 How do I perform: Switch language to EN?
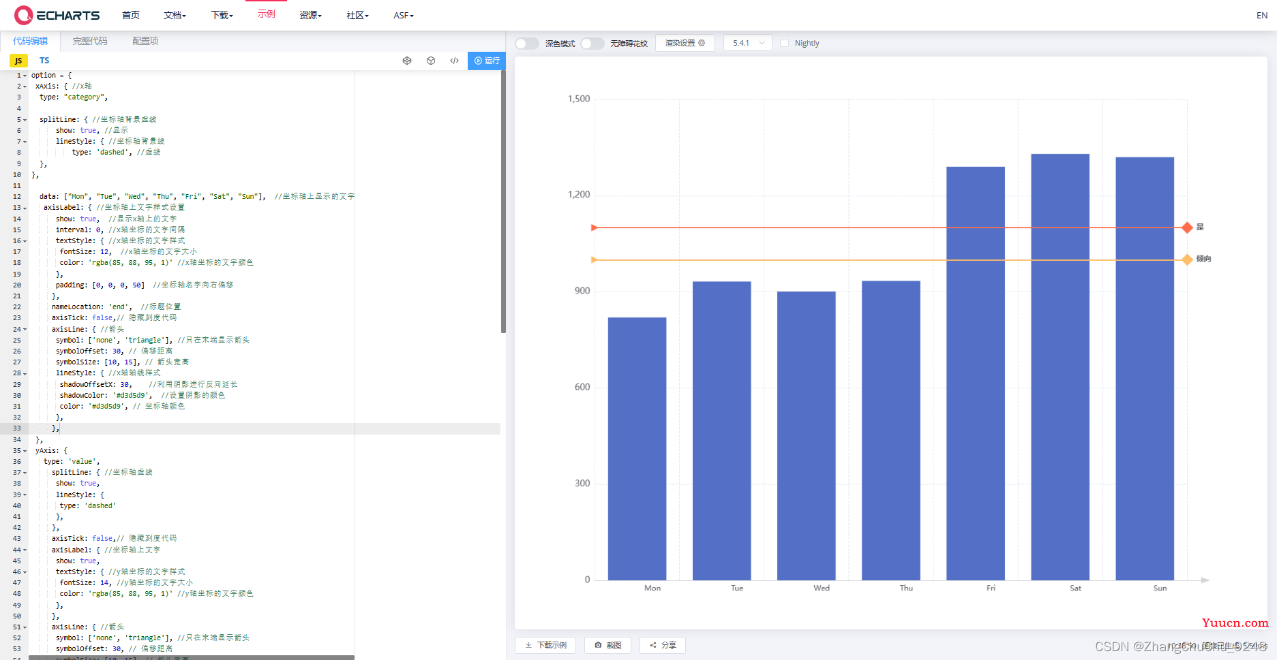coord(1262,15)
